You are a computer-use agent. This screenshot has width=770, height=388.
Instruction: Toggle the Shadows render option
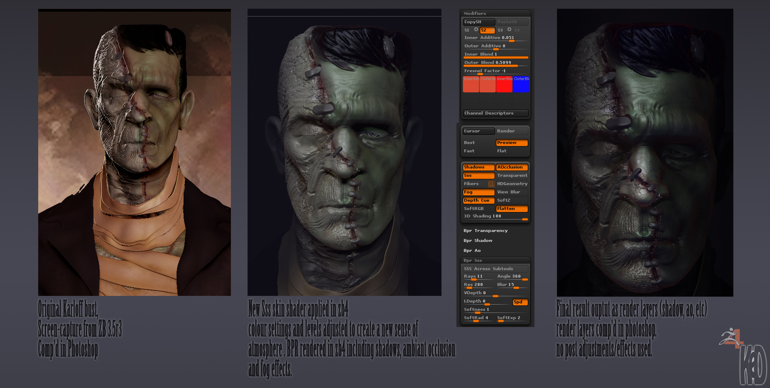tap(478, 167)
